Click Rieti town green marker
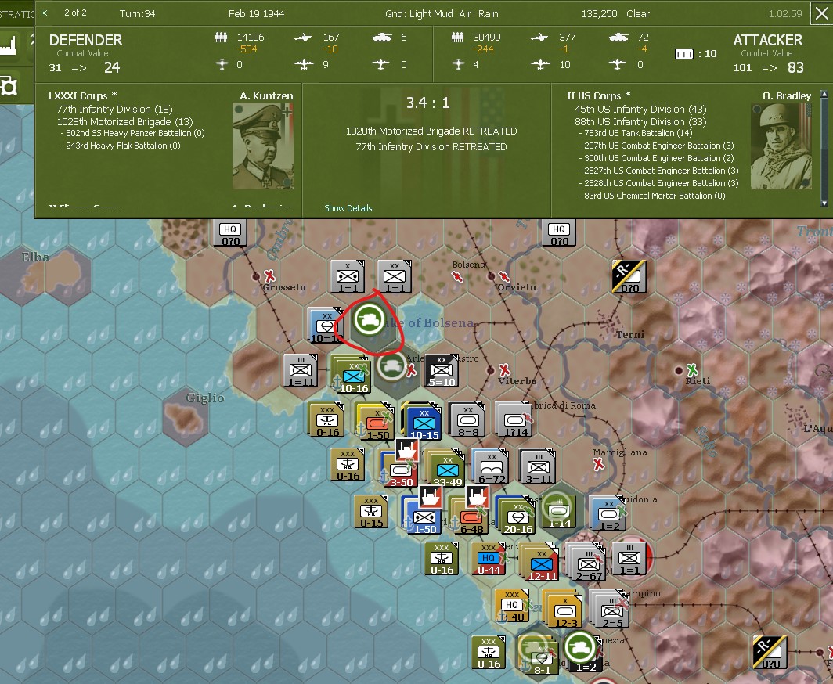833x684 pixels. (x=692, y=369)
